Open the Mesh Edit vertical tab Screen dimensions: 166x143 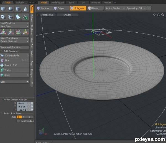[x=32, y=43]
